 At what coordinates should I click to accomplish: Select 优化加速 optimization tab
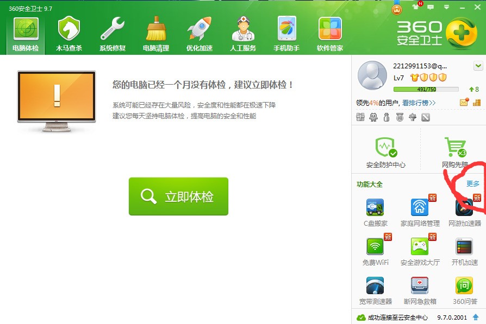200,34
